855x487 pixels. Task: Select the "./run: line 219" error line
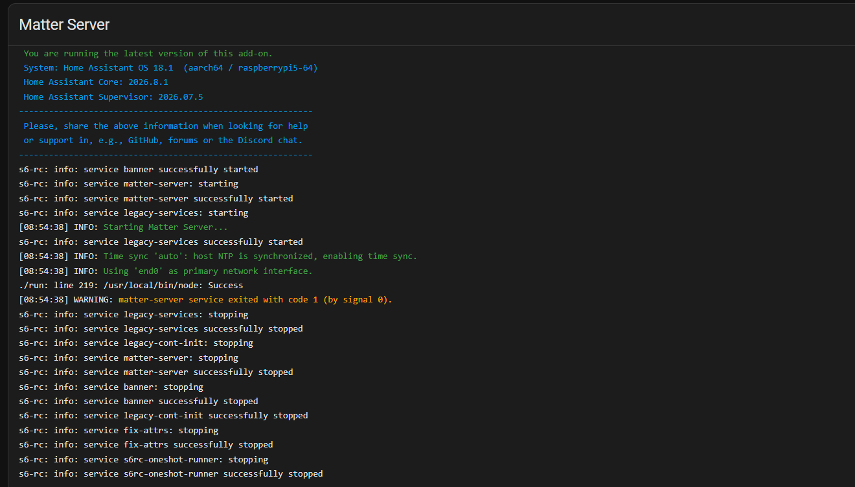pos(131,285)
